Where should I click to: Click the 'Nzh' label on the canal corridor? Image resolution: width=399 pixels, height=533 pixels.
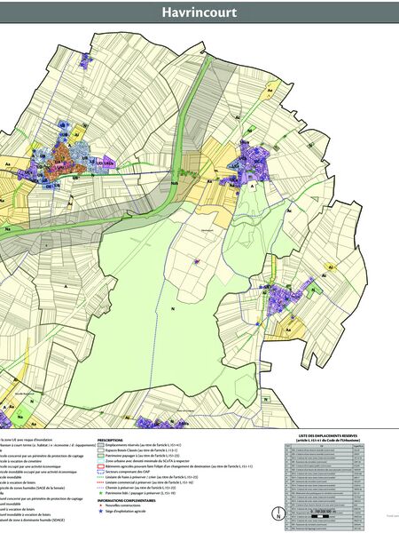click(x=175, y=183)
